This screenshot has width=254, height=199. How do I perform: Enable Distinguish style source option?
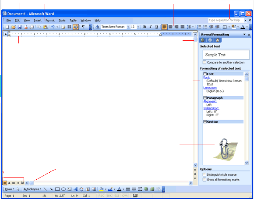point(205,174)
